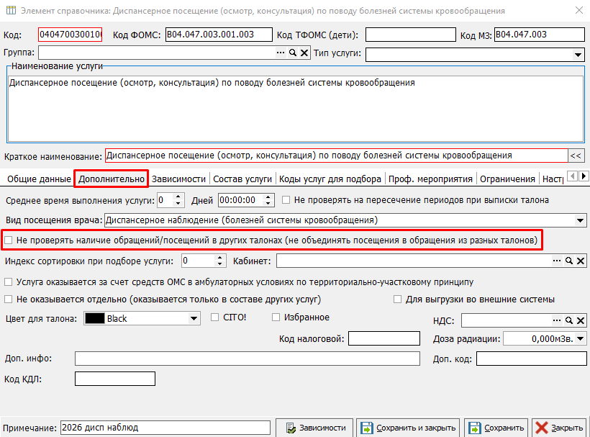
Task: Open the Вид посещения врача dropdown
Action: (580, 220)
